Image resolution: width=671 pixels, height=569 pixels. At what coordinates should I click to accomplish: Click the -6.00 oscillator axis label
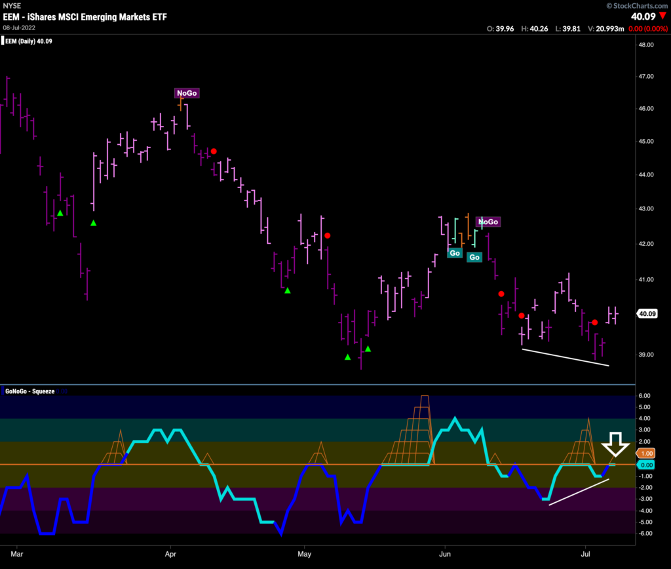coord(645,534)
